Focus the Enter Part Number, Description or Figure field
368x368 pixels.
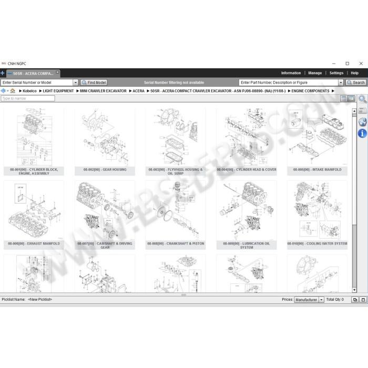click(x=289, y=83)
